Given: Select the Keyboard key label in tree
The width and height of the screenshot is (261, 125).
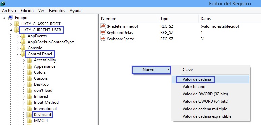Looking at the screenshot, I should pyautogui.click(x=42, y=115).
